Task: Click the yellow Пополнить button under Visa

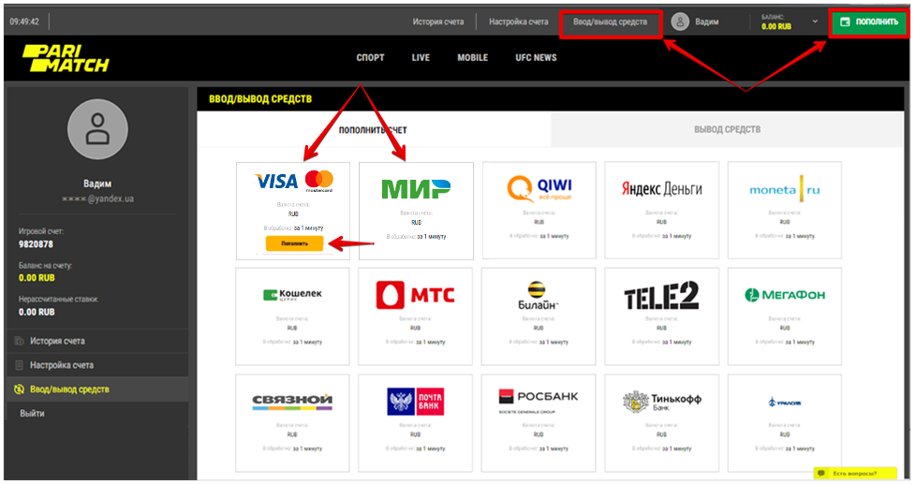Action: [x=294, y=243]
